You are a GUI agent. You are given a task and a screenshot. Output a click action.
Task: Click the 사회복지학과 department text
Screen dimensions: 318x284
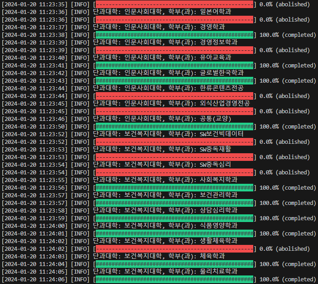click(x=219, y=180)
